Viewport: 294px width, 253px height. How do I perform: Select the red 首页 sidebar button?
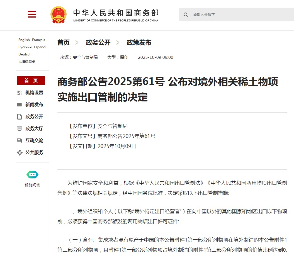point(31,81)
